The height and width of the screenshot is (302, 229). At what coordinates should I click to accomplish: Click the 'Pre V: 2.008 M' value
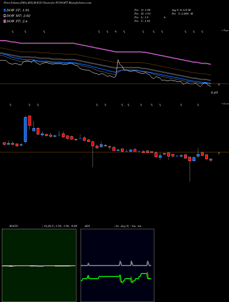[182, 14]
